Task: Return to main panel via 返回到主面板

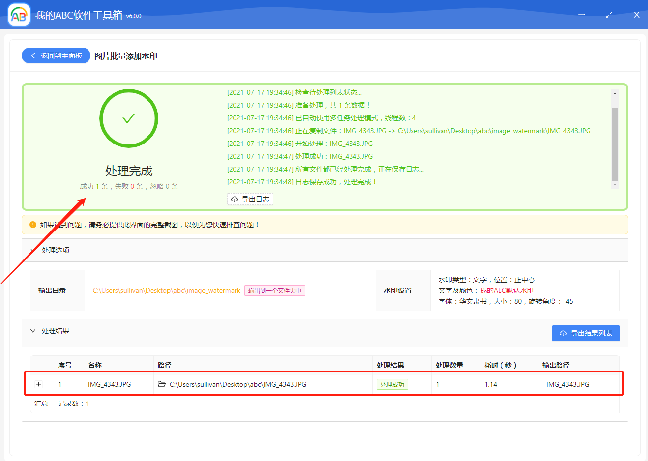Action: pyautogui.click(x=56, y=56)
